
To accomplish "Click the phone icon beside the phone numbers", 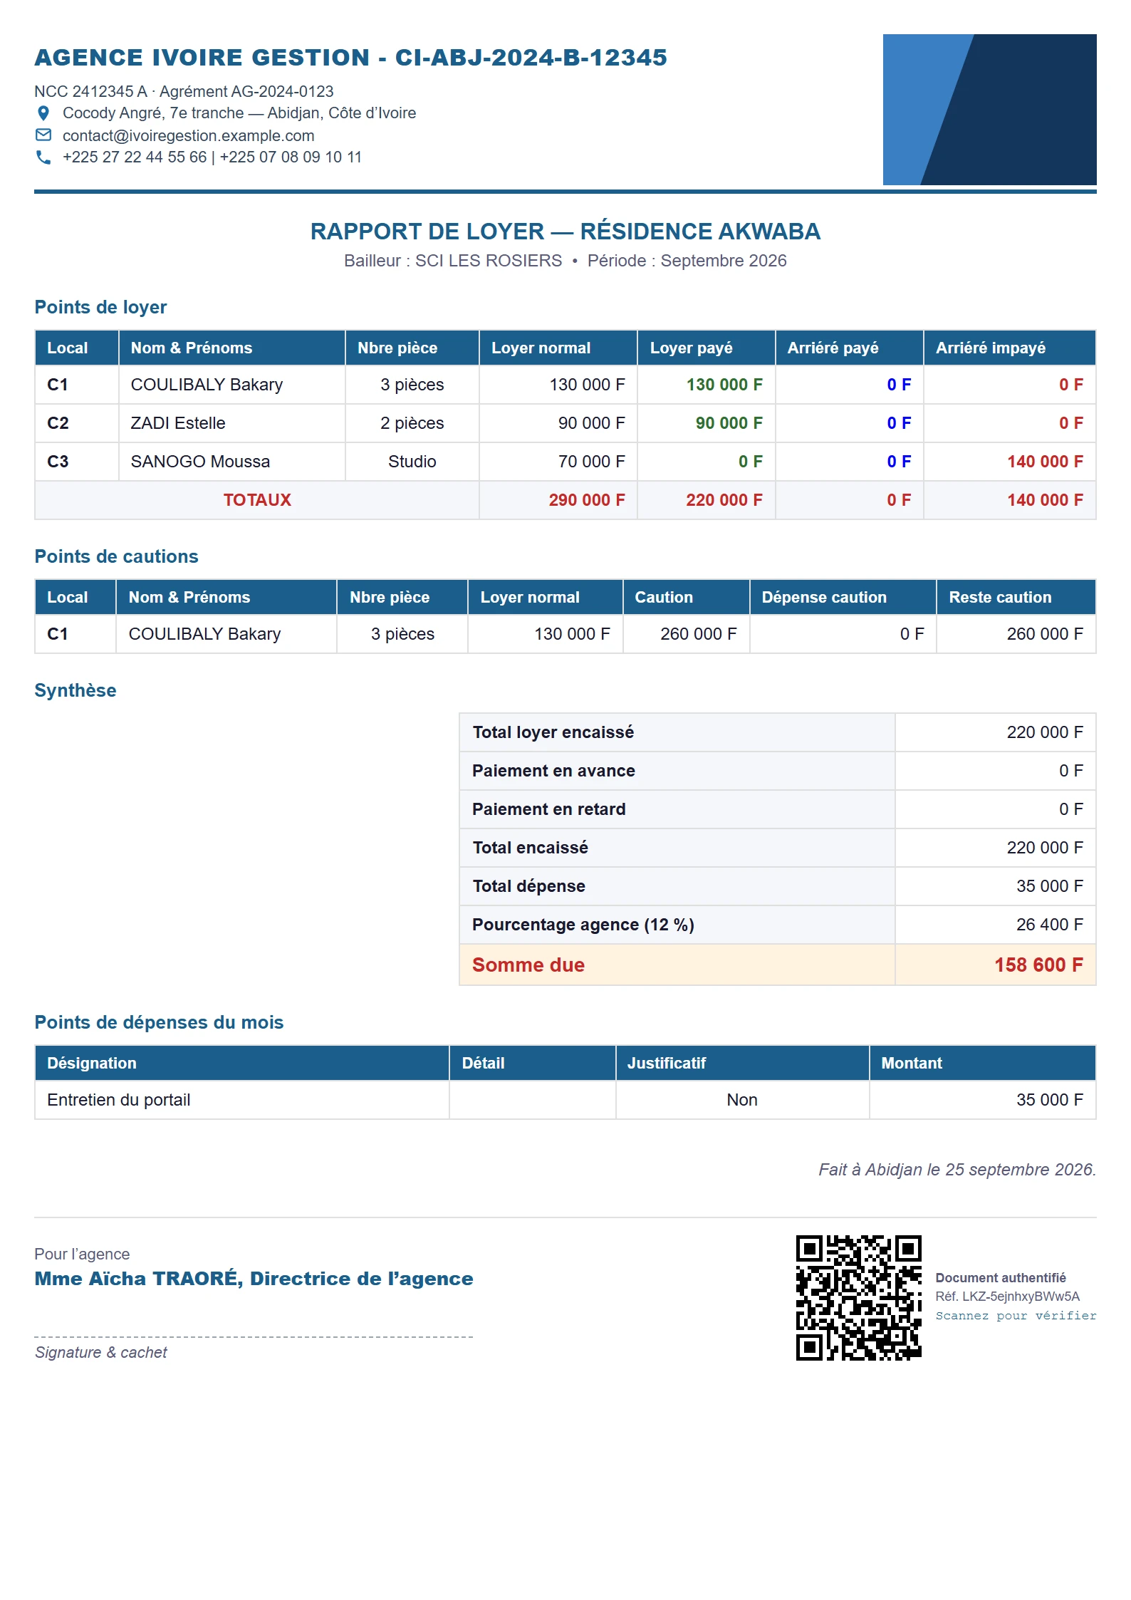I will tap(43, 157).
